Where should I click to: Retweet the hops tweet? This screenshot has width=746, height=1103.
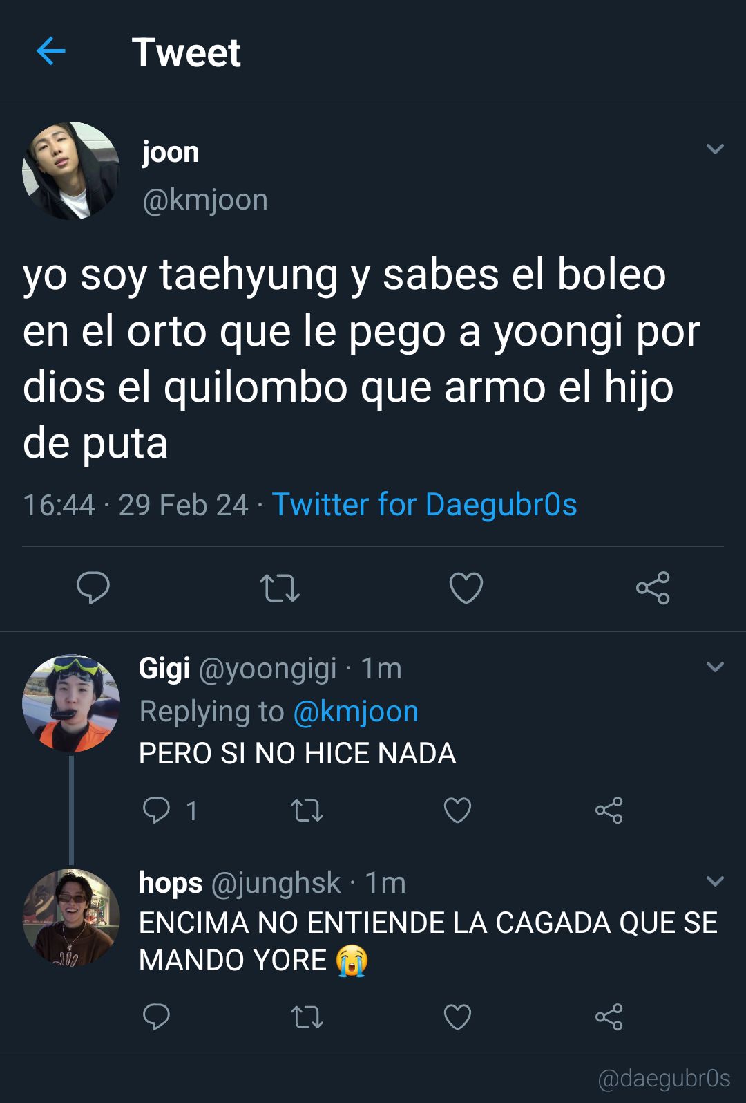(307, 1017)
